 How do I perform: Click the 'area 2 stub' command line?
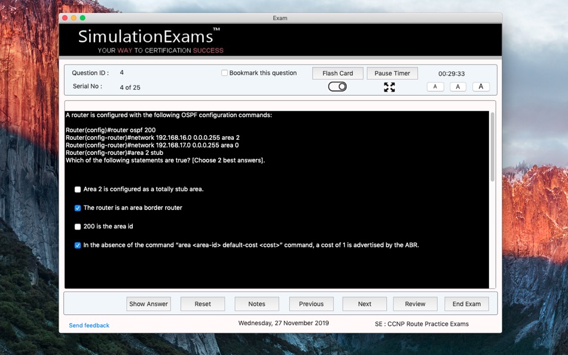click(114, 153)
